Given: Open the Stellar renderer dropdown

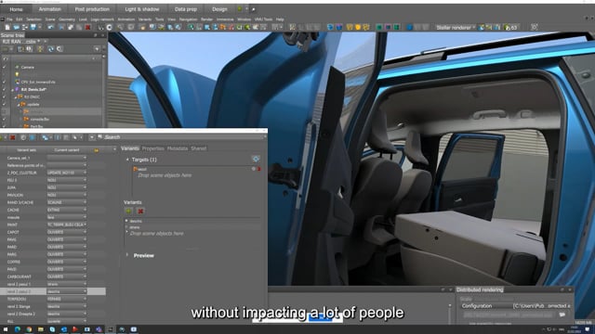Looking at the screenshot, I should [x=456, y=27].
